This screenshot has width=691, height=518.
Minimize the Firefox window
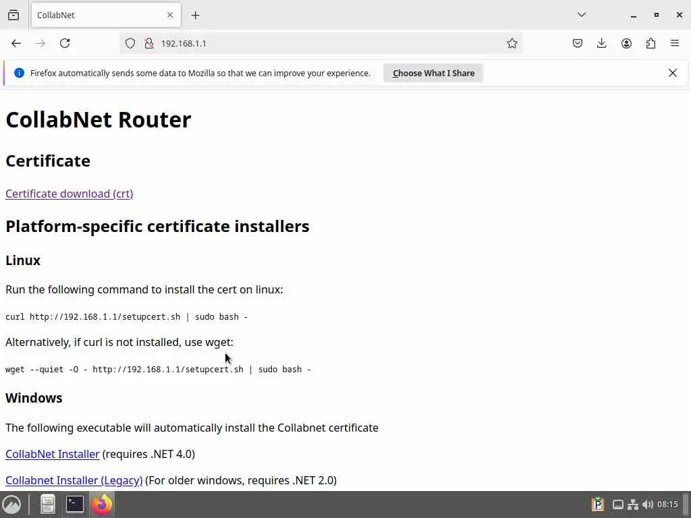tap(634, 16)
